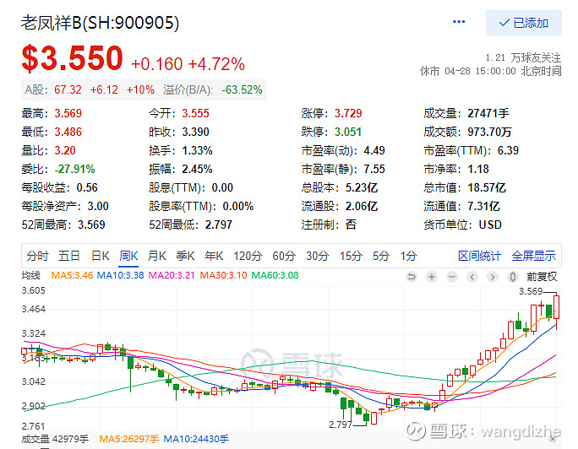The image size is (578, 449).
Task: Switch to the 30分 tab
Action: [x=318, y=256]
